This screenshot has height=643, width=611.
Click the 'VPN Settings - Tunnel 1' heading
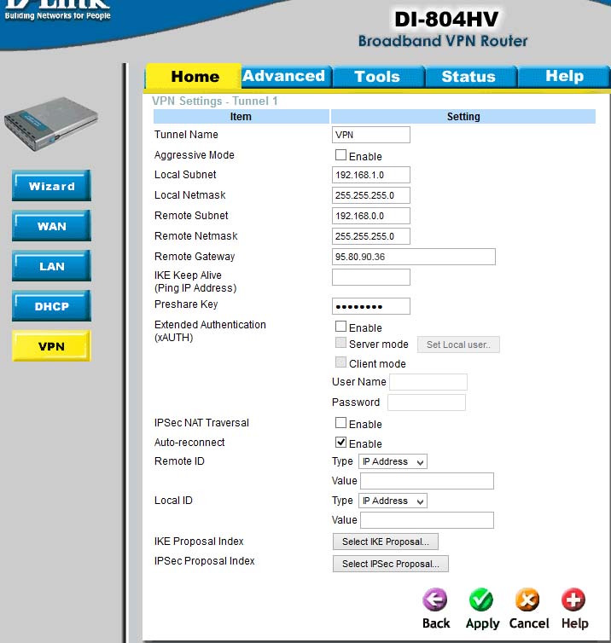215,101
